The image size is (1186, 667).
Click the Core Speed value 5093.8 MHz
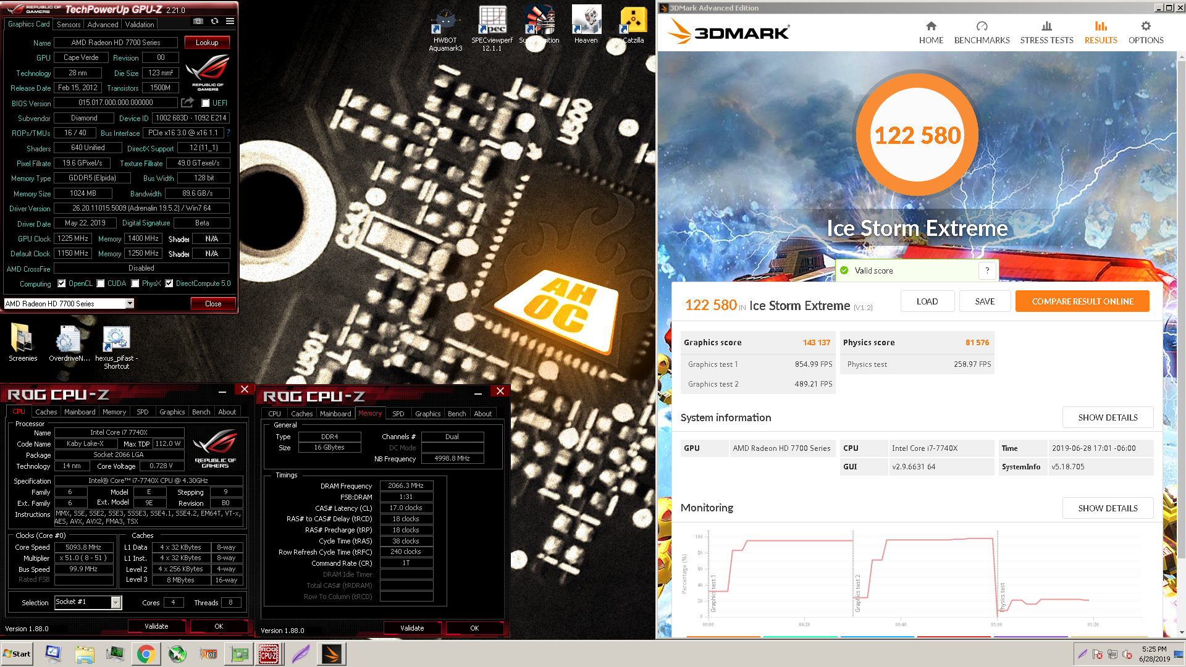click(x=83, y=547)
